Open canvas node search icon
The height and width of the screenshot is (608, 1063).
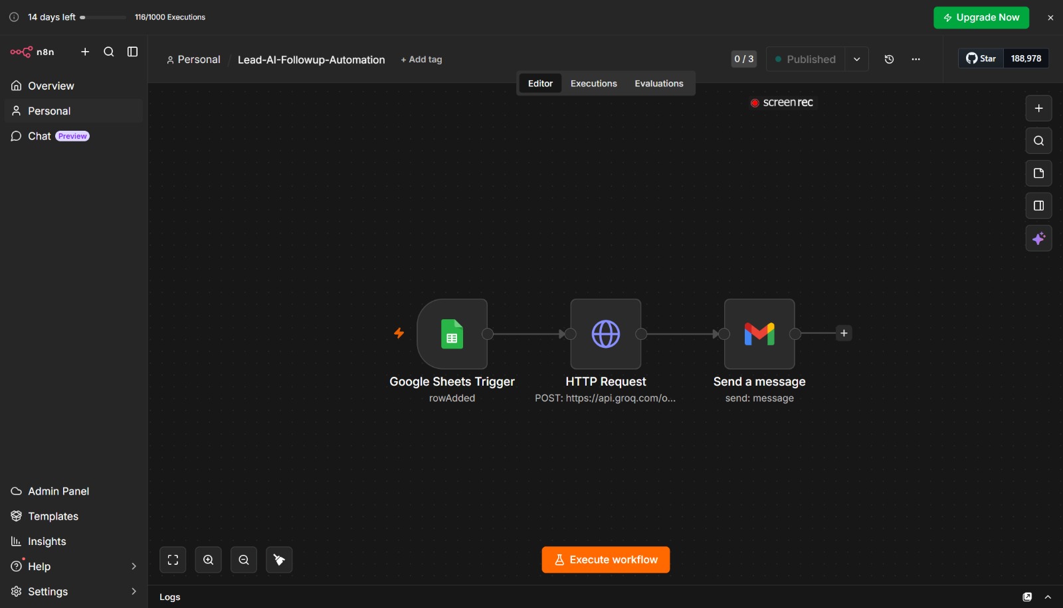point(1038,141)
